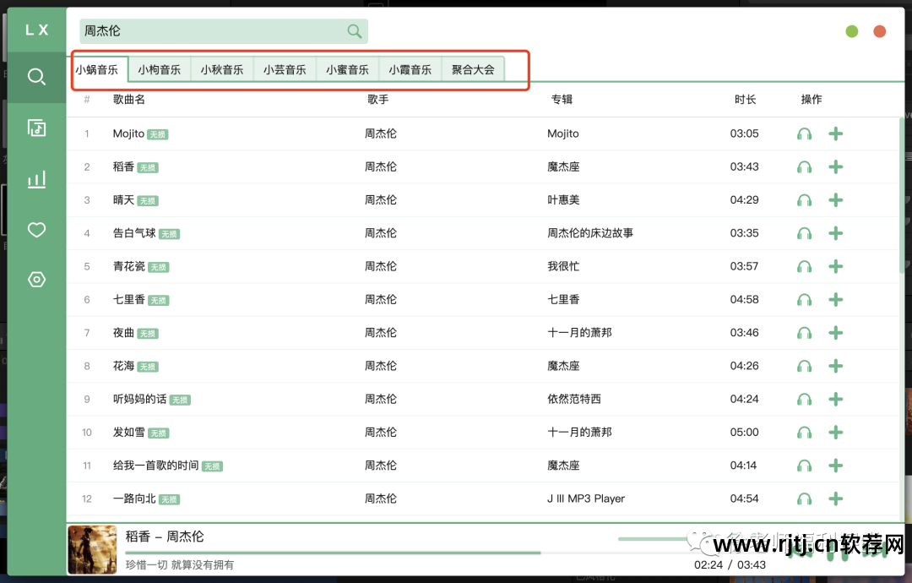Click the 周杰伦 search input field

211,30
